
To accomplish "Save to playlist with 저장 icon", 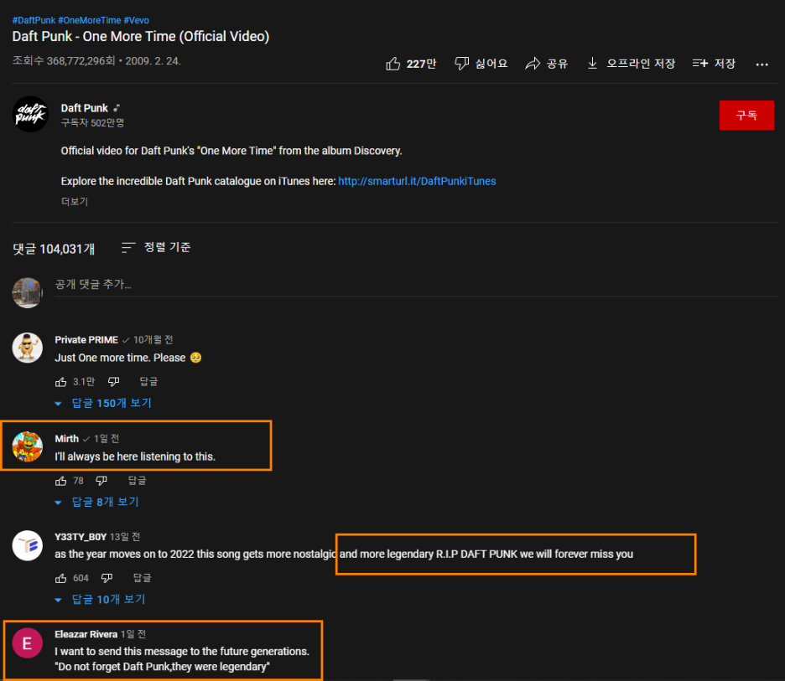I will [x=714, y=64].
